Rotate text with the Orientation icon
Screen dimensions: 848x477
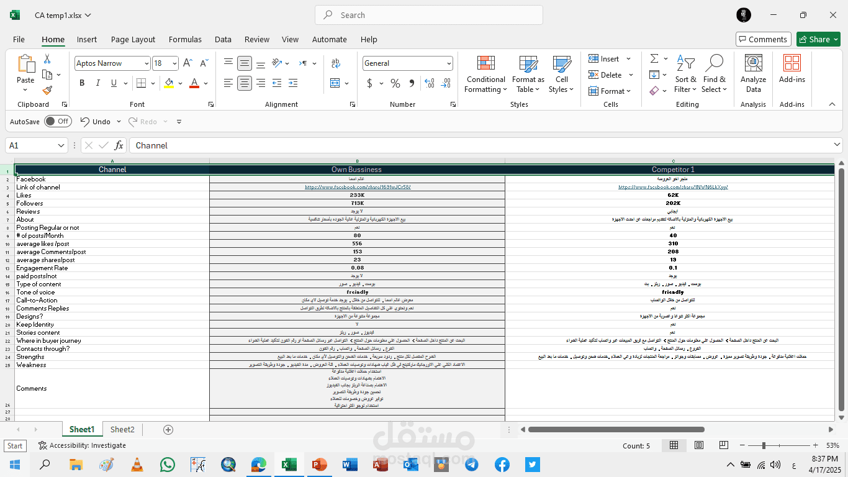[277, 63]
